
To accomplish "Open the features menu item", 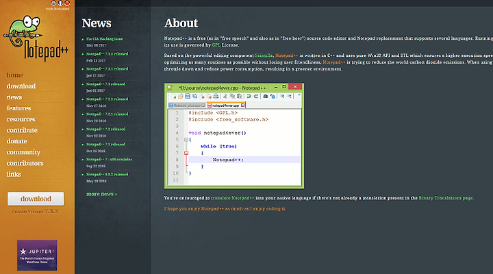I will (x=19, y=108).
